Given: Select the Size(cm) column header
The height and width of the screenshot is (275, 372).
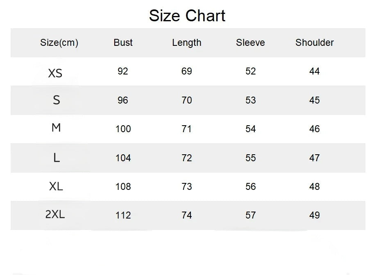Looking at the screenshot, I should point(59,43).
